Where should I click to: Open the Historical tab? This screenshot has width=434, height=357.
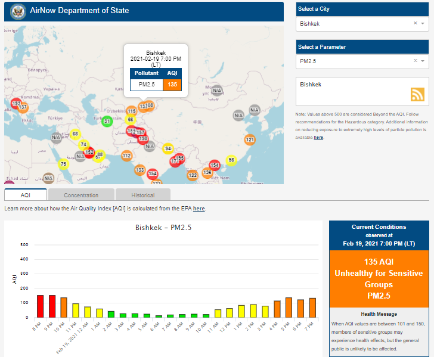click(142, 195)
